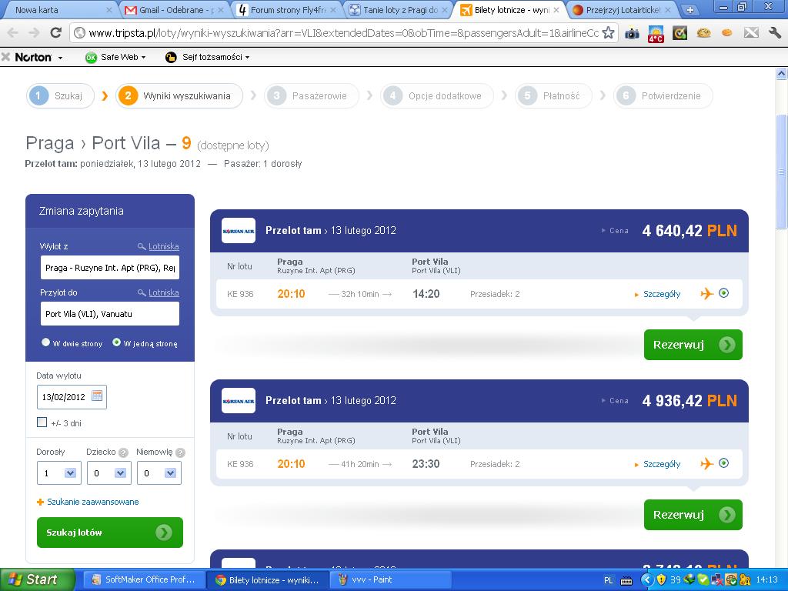Click Korean Air logo of 4 936,42 PLN flight

coord(239,400)
